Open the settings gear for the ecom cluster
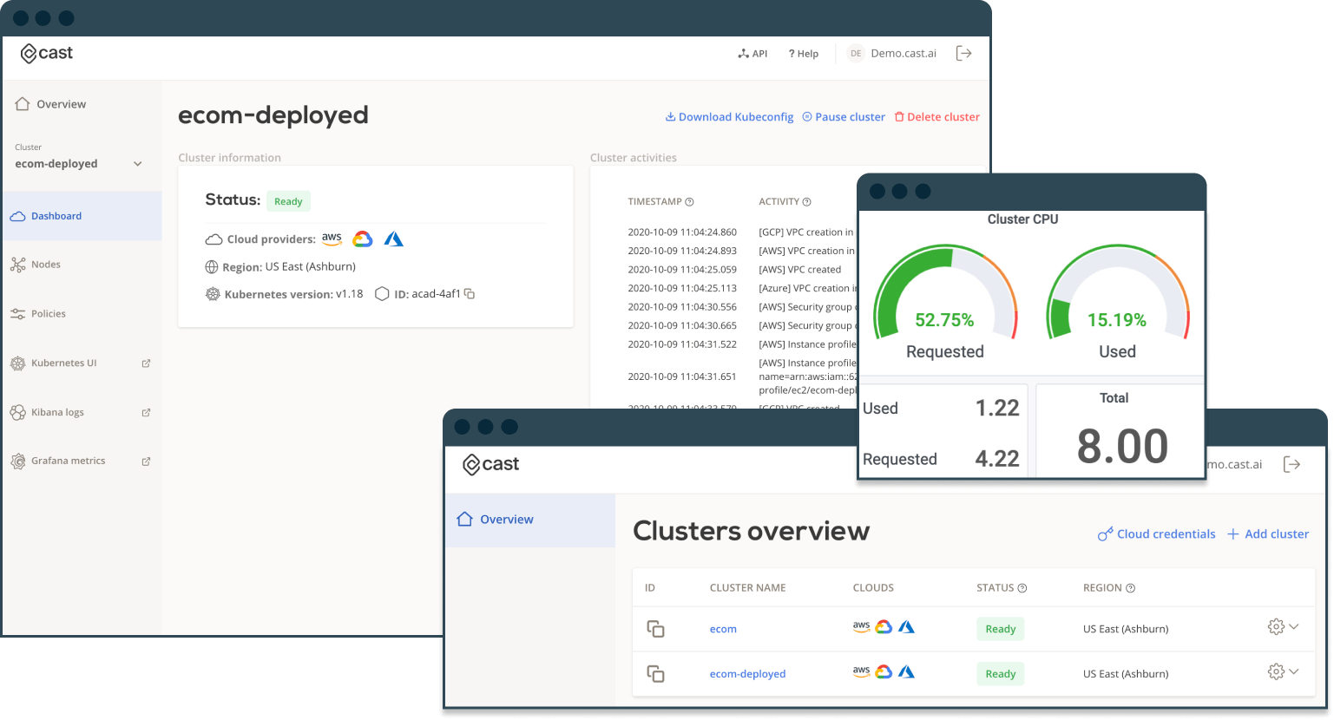Screen dimensions: 1334x720 [1276, 627]
